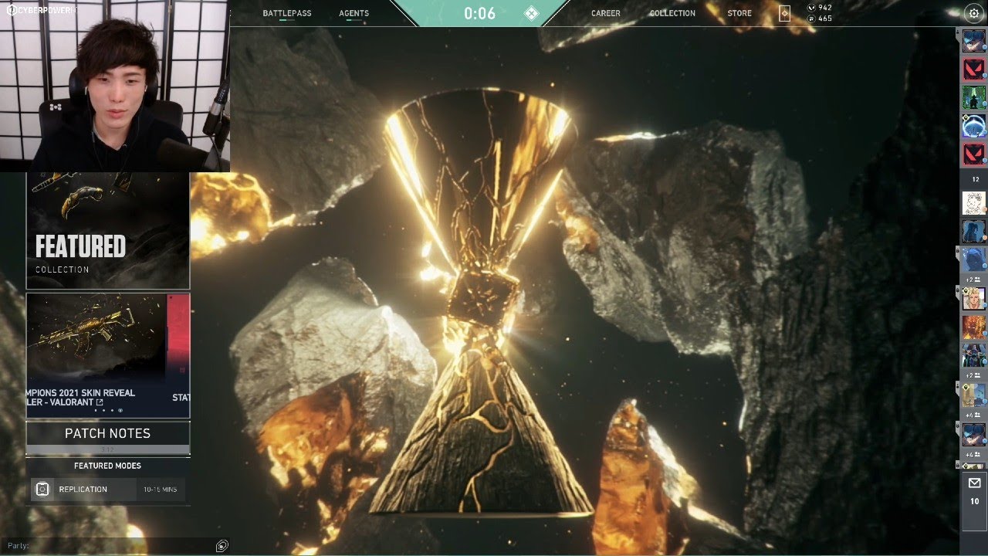Expand '+4' party below landscape avatar
Viewport: 988px width, 556px height.
[974, 415]
